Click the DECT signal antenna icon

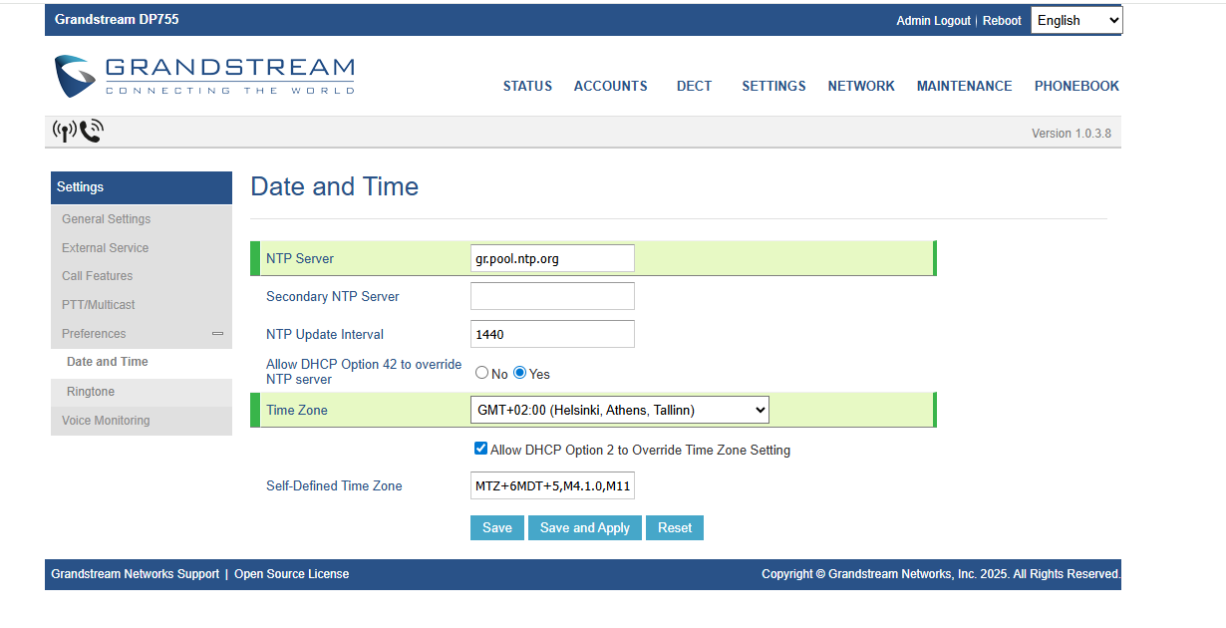tap(64, 132)
